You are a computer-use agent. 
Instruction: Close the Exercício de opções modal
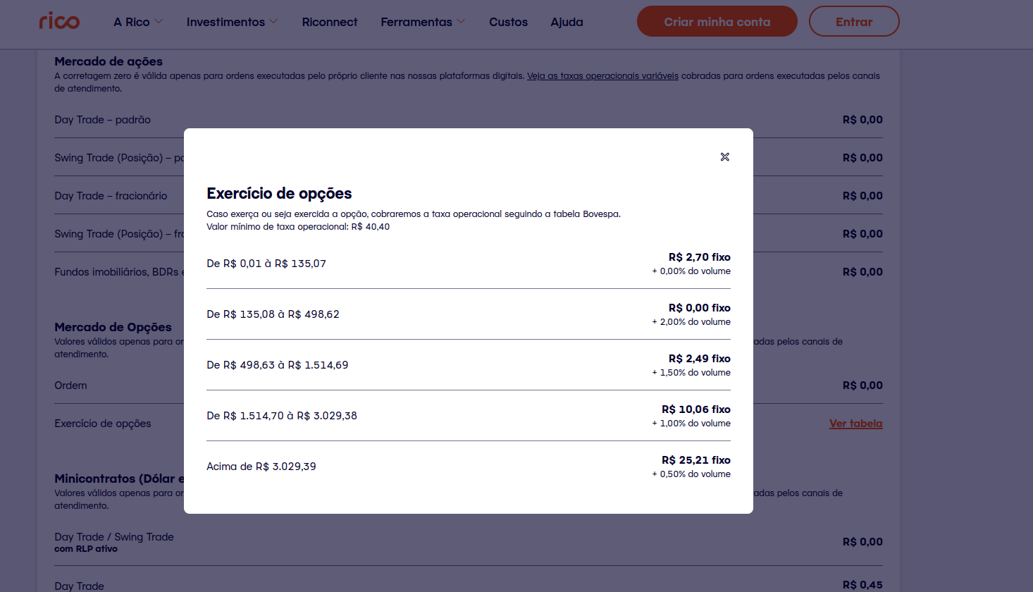[724, 156]
